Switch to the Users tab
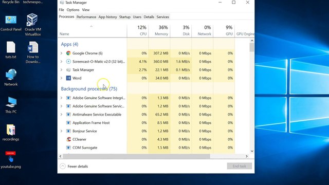329x185 pixels. point(137,17)
